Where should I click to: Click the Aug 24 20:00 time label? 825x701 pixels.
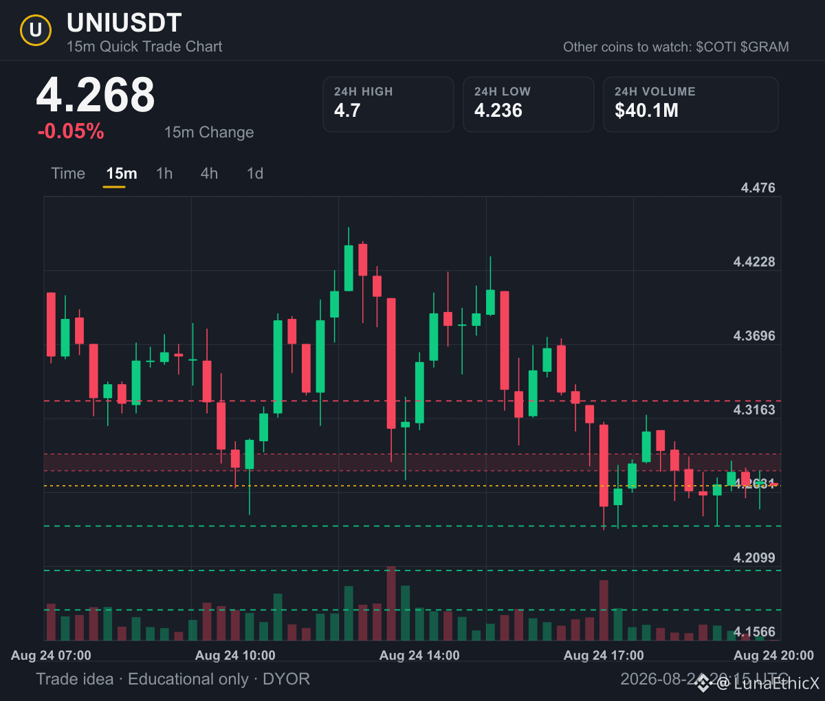(x=773, y=656)
